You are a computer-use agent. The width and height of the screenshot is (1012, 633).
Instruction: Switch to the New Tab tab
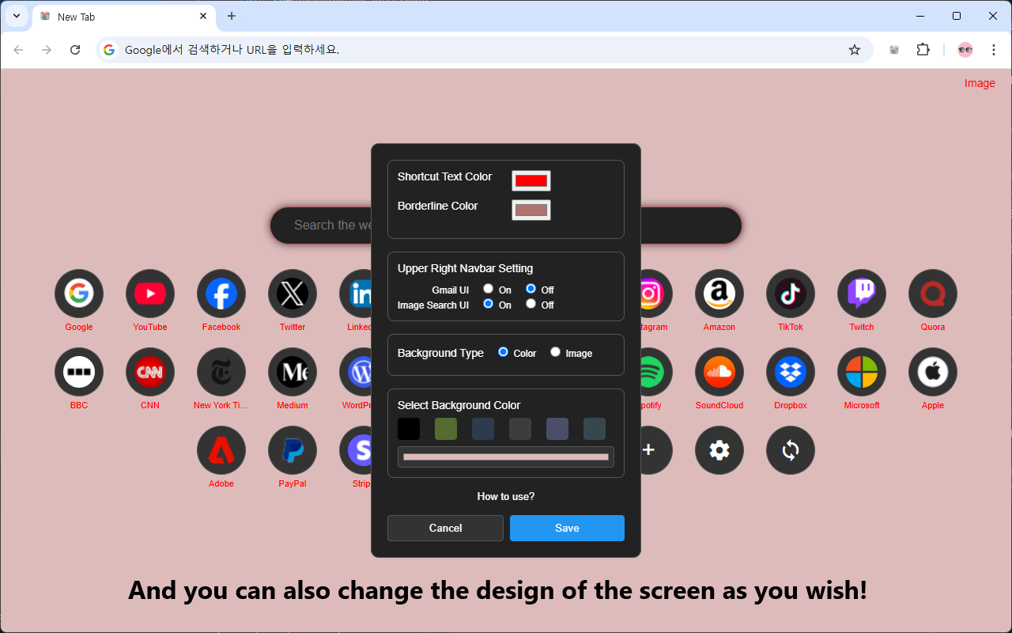123,17
